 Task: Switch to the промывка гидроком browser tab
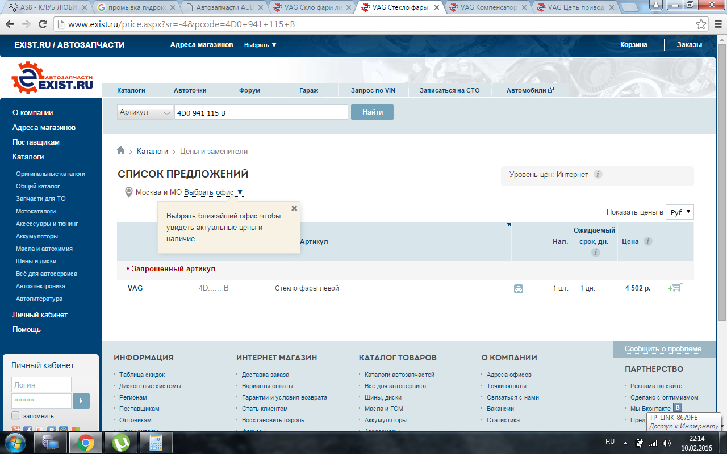(x=137, y=8)
